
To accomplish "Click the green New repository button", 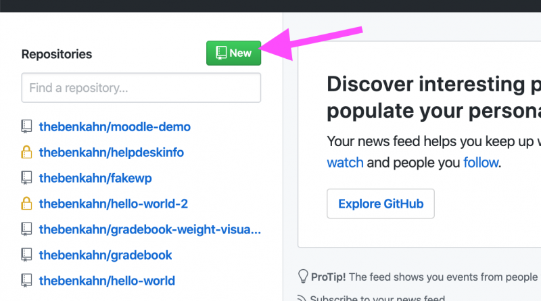I will click(233, 53).
